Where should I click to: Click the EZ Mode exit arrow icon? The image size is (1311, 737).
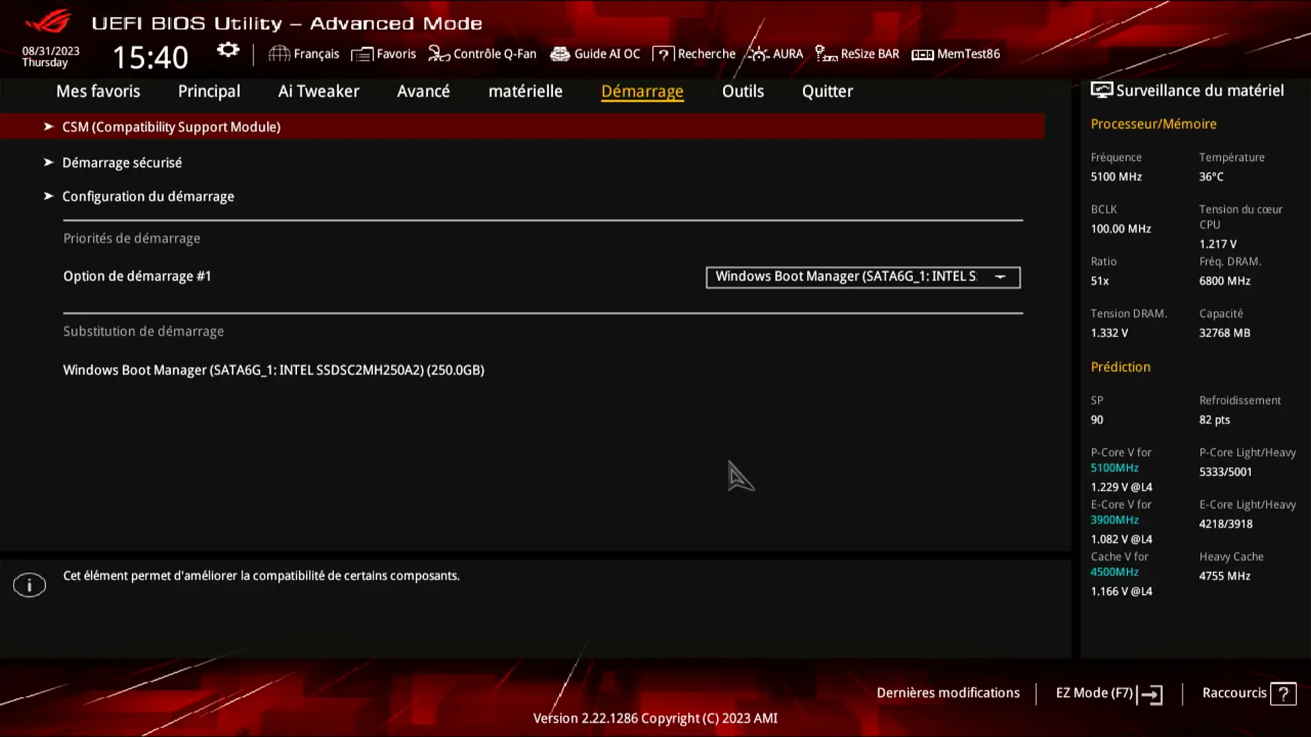pos(1151,695)
